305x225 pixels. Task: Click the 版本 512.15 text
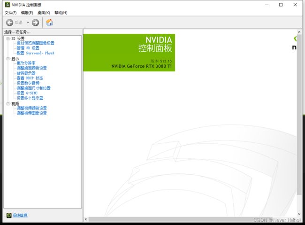[161, 61]
